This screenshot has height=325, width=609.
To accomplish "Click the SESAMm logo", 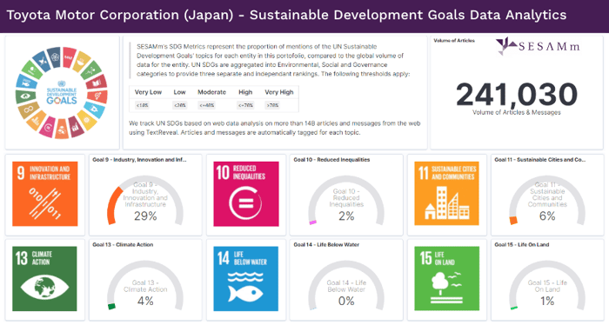I will (538, 46).
